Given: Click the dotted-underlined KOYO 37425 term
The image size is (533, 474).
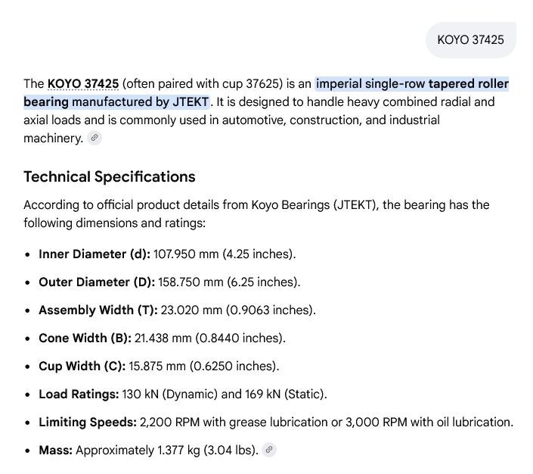Looking at the screenshot, I should (83, 84).
